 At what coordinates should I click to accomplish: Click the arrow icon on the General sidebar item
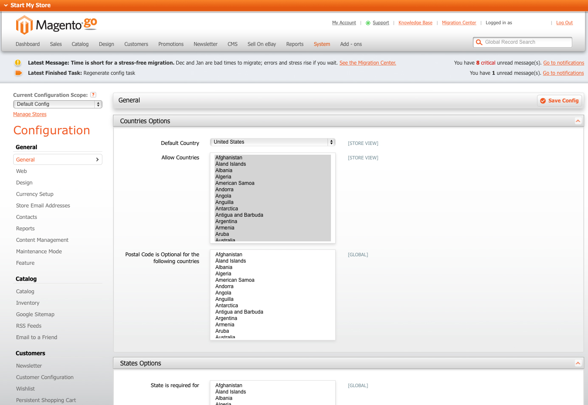coord(97,159)
